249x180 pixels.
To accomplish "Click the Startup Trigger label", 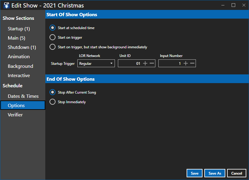I will [x=63, y=64].
